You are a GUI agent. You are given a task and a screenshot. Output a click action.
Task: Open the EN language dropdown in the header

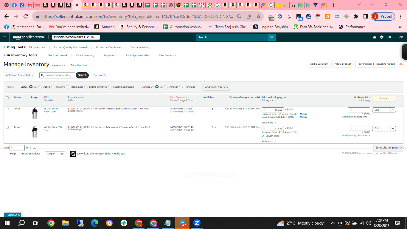click(x=390, y=37)
